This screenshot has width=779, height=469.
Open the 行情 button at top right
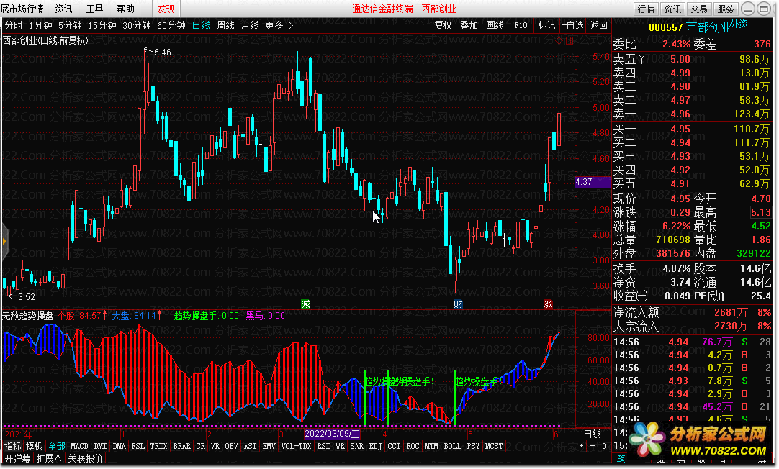(x=647, y=9)
